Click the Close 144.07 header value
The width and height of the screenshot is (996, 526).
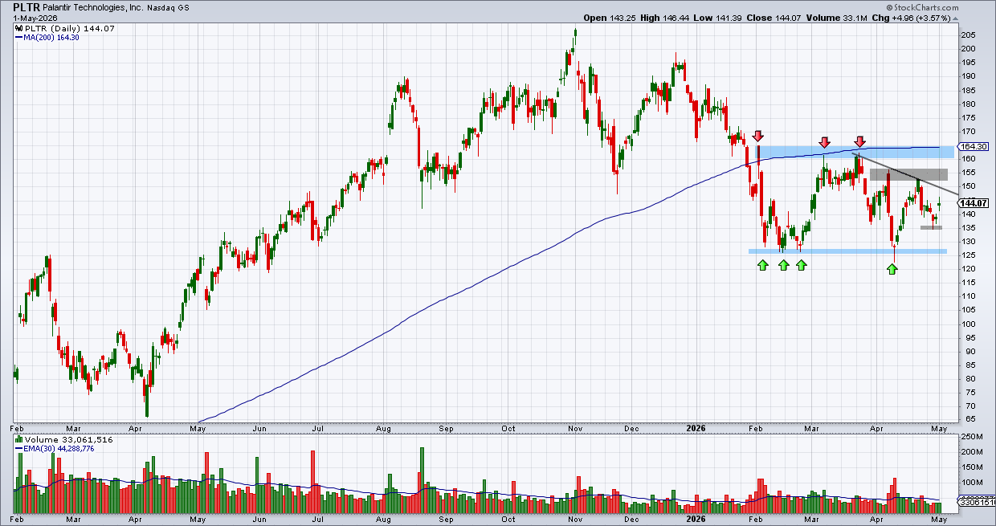pyautogui.click(x=774, y=18)
